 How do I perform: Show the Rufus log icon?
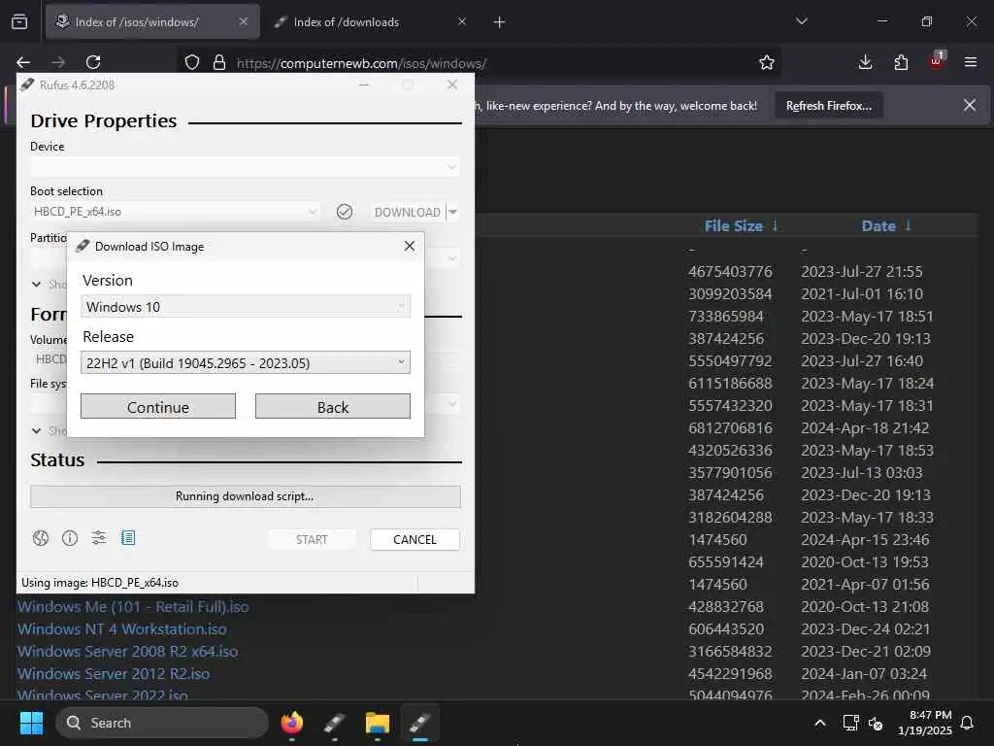(x=128, y=538)
